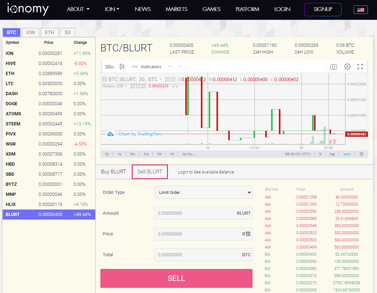Open NEWS page in navbar
Image resolution: width=377 pixels, height=293 pixels.
click(143, 9)
